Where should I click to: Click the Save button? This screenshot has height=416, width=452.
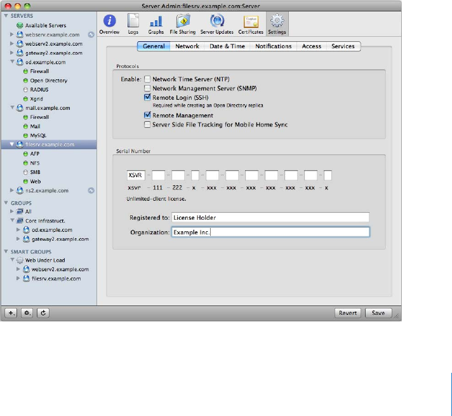378,313
